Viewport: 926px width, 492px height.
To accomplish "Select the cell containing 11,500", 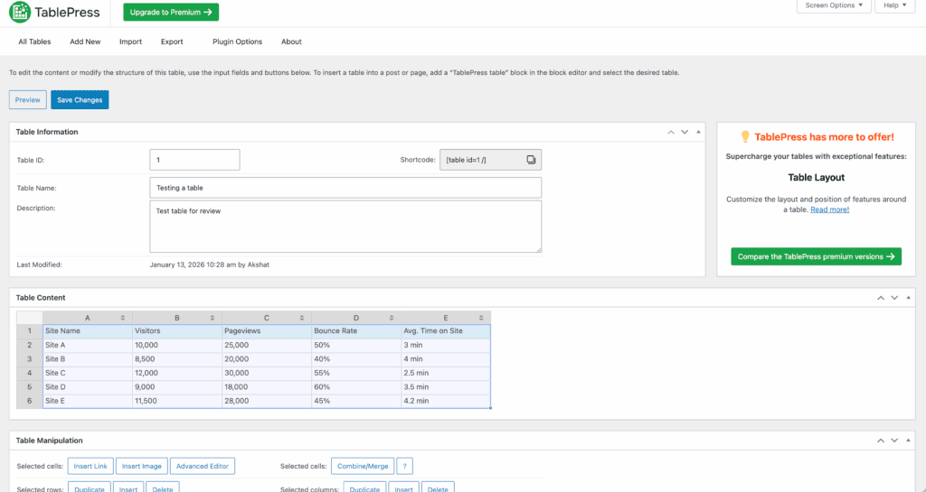I will [177, 401].
